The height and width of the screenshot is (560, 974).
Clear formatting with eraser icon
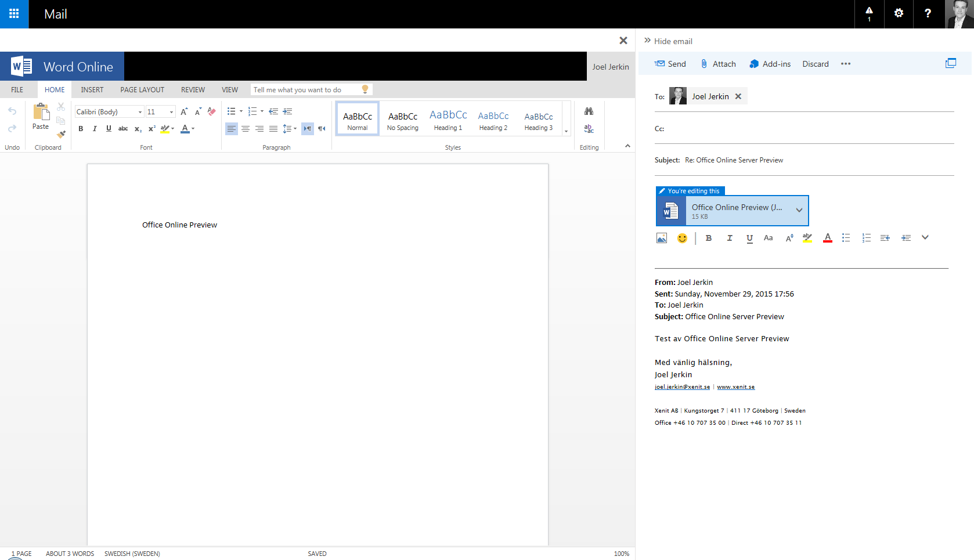pyautogui.click(x=212, y=111)
